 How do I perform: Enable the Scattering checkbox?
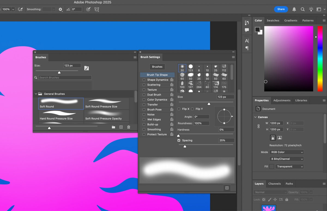pos(144,85)
